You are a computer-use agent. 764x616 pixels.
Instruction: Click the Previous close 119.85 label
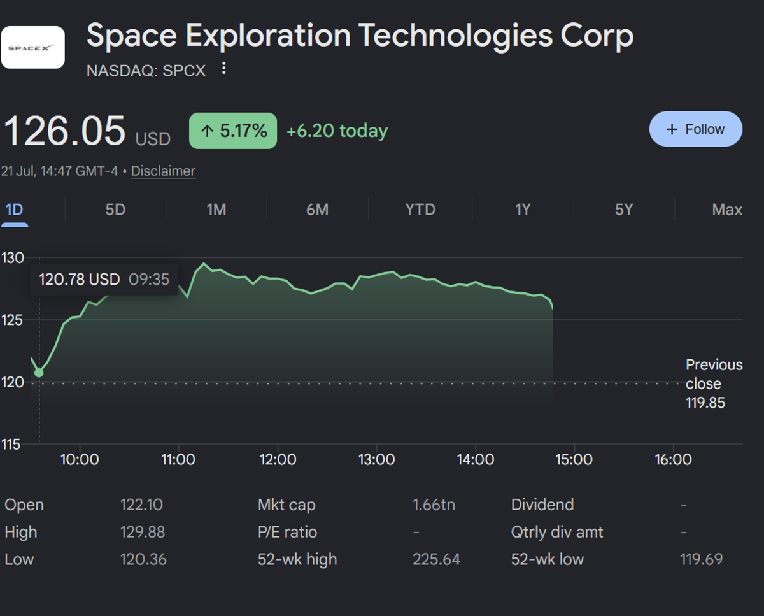click(x=714, y=383)
